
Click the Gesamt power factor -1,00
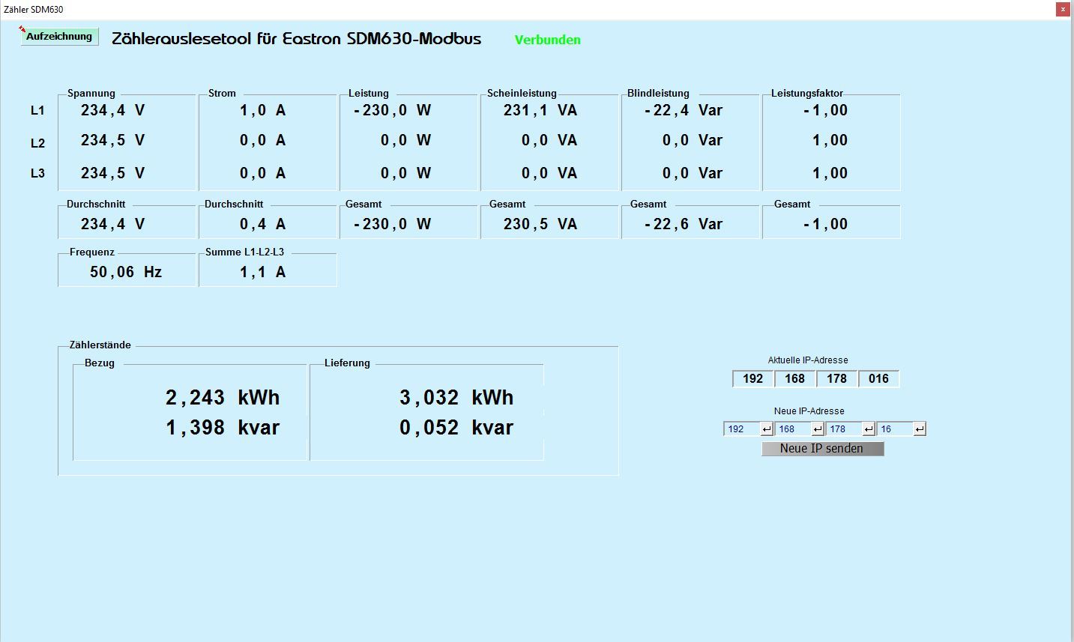pos(826,224)
